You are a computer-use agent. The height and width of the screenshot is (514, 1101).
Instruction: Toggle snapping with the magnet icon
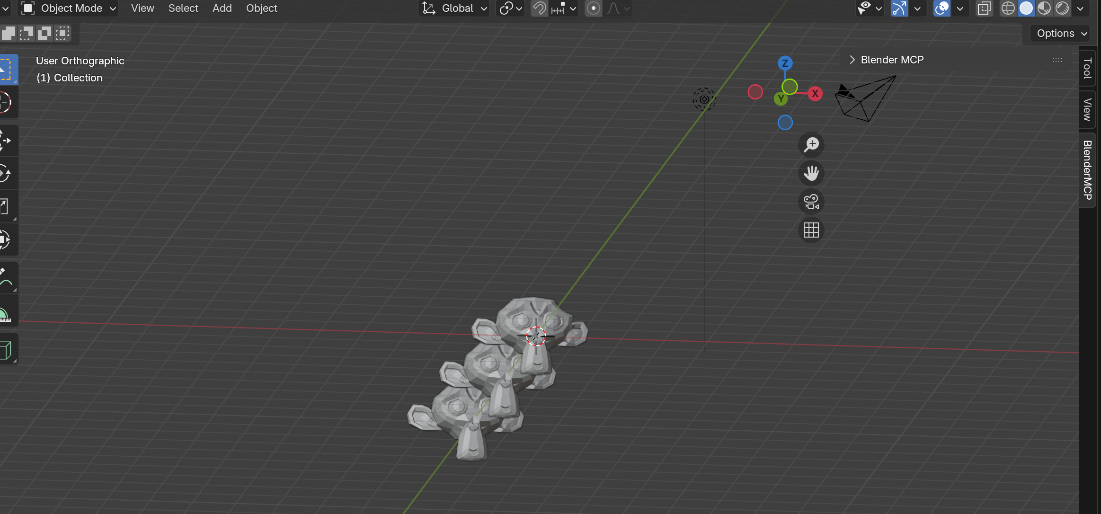(540, 9)
